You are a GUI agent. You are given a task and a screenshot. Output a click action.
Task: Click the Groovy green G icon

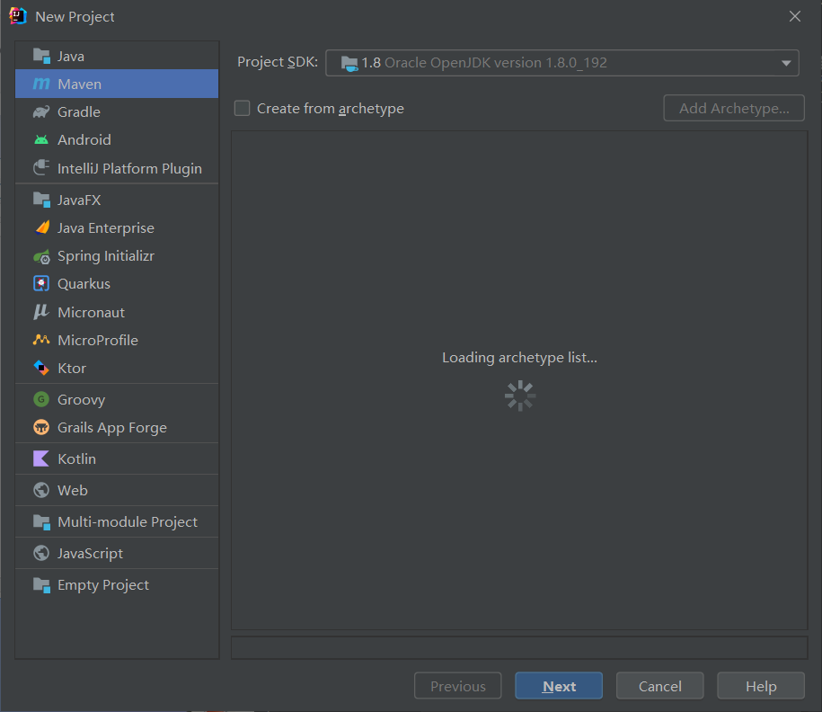[41, 399]
